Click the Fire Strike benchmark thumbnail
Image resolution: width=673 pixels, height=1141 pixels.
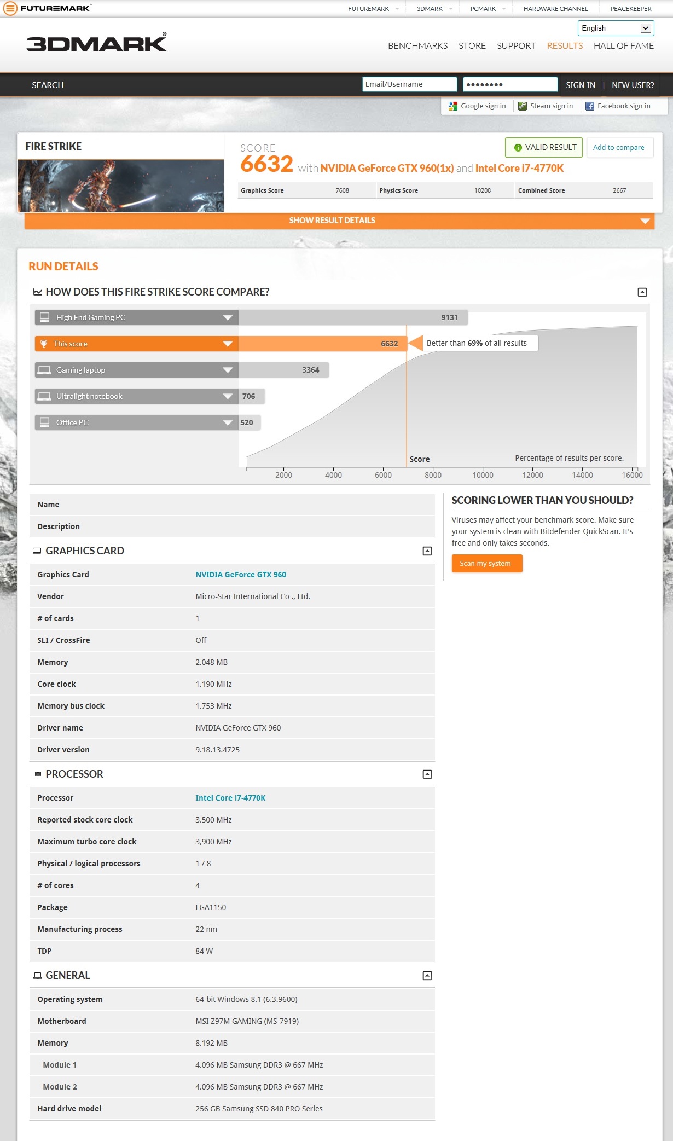click(120, 186)
